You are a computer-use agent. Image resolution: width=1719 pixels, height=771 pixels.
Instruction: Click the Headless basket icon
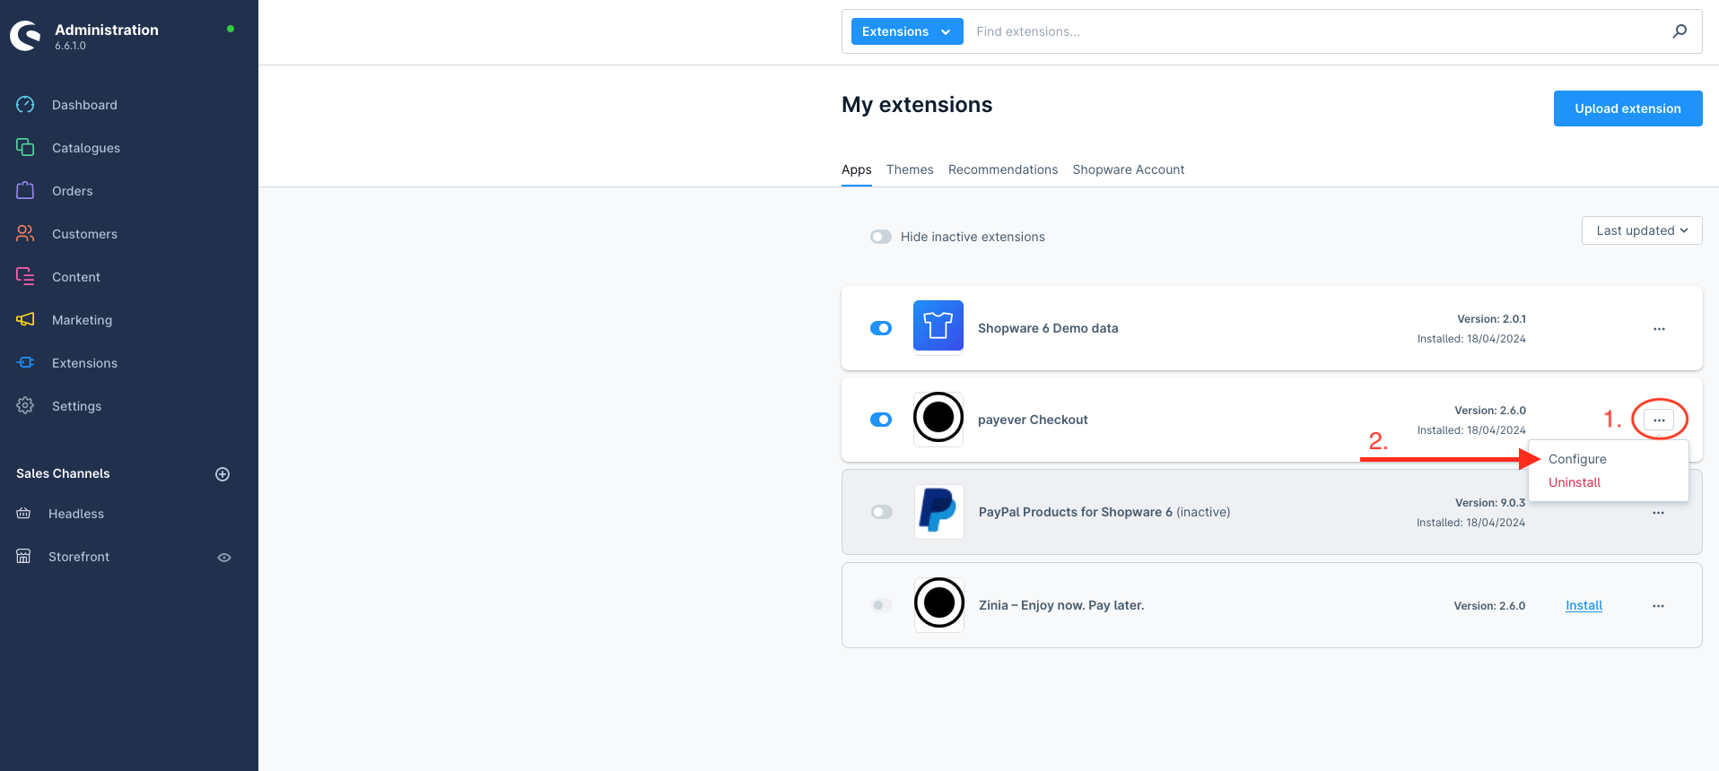(23, 514)
